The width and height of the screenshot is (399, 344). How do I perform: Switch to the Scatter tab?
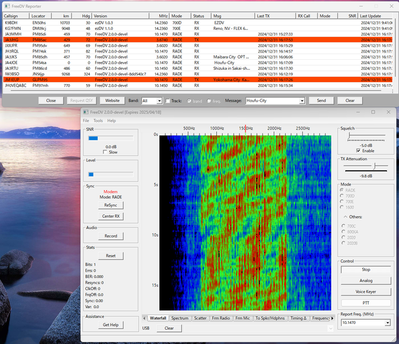coord(201,318)
